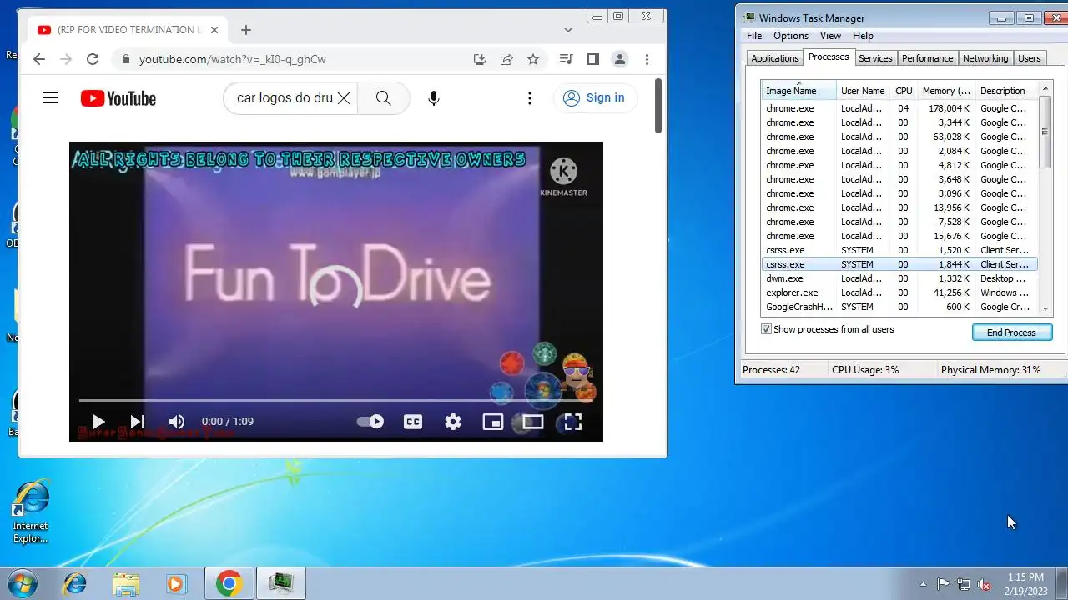The width and height of the screenshot is (1068, 600).
Task: Sort processes by Memory column
Action: (946, 91)
